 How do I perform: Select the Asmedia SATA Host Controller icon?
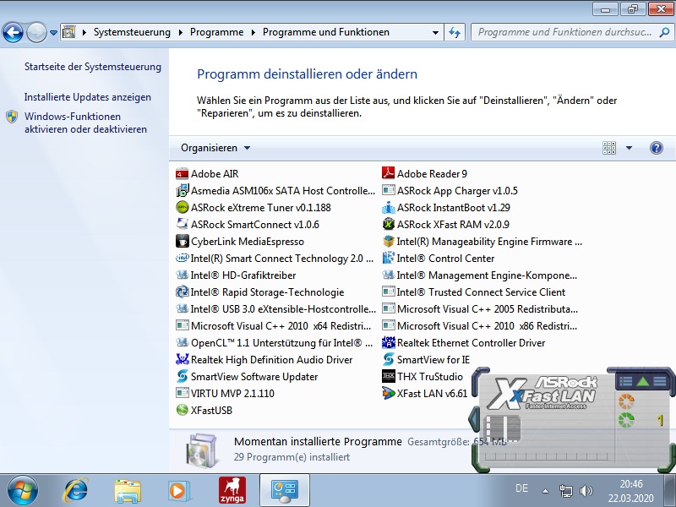click(182, 191)
